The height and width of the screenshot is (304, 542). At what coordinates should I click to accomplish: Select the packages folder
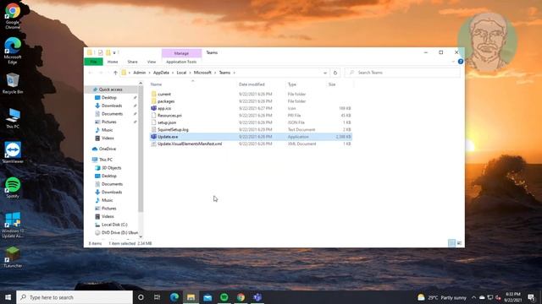(166, 101)
